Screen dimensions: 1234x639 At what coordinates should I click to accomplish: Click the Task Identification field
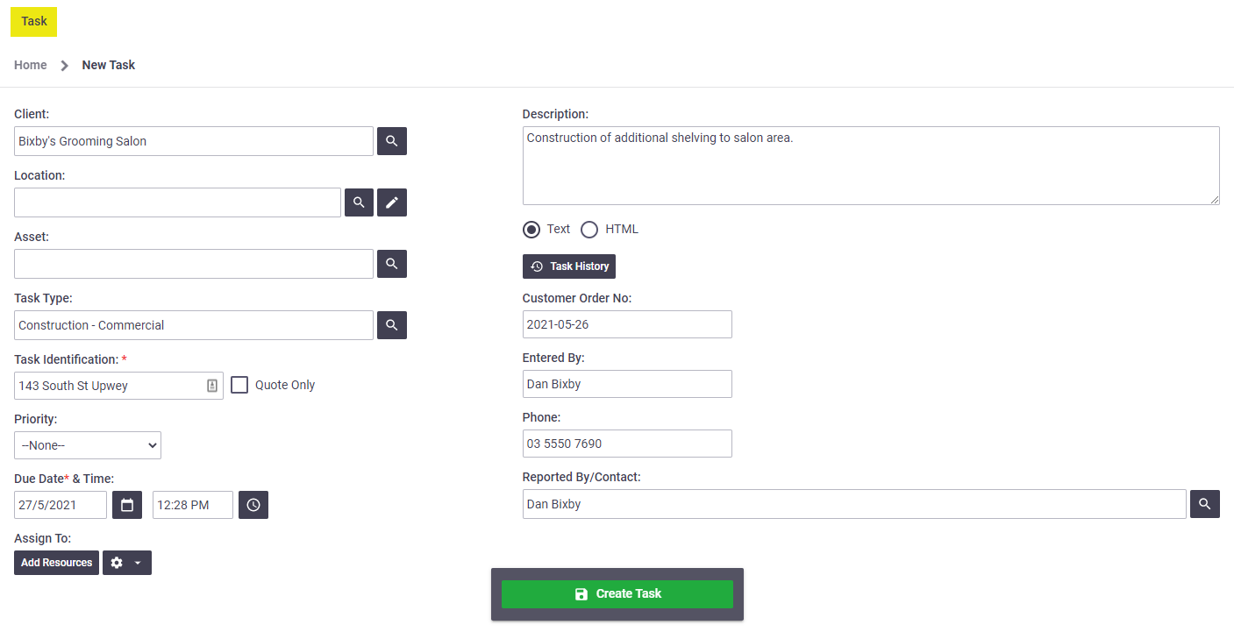coord(118,386)
